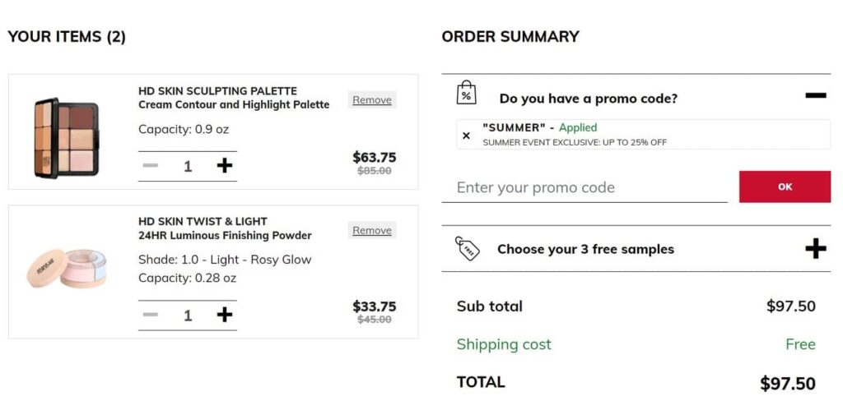Viewport: 843px width, 410px height.
Task: Increase Twist & Light powder quantity
Action: pyautogui.click(x=224, y=315)
